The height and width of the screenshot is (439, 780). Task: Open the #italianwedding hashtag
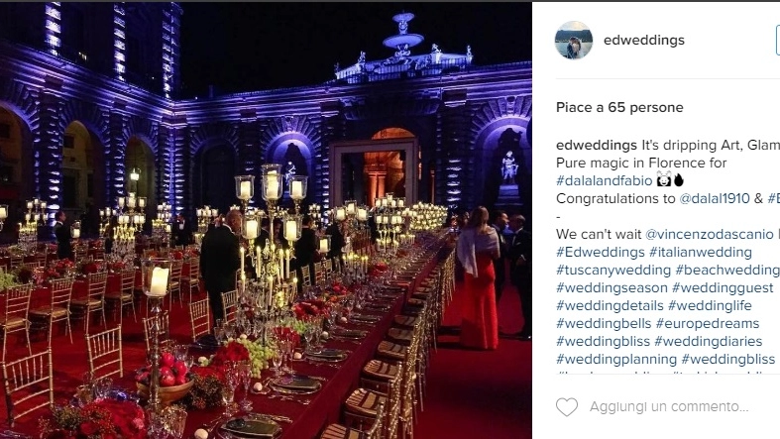[x=701, y=252]
